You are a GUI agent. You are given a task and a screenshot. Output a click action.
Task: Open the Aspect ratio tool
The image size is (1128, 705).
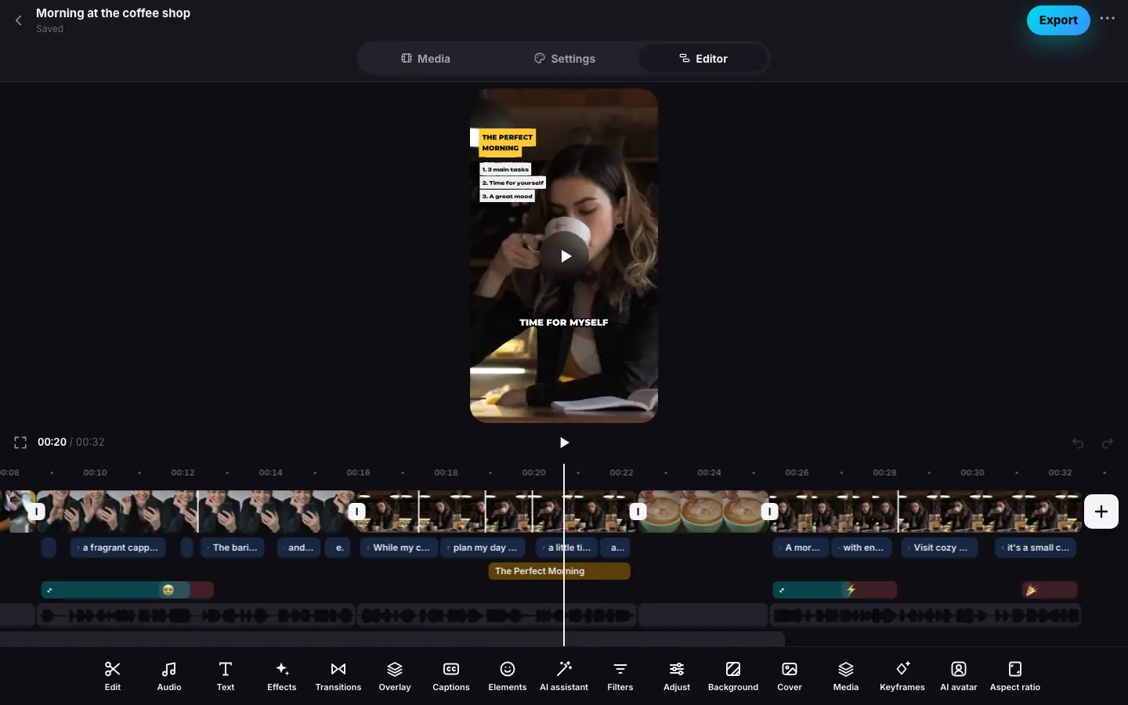coord(1015,676)
